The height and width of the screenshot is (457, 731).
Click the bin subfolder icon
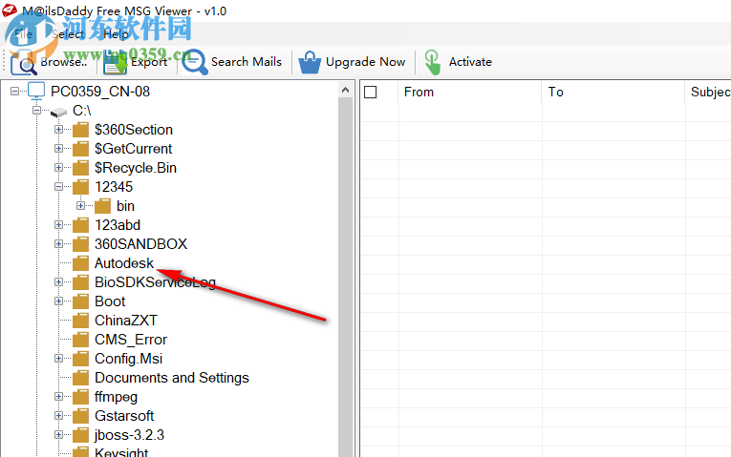tap(102, 206)
